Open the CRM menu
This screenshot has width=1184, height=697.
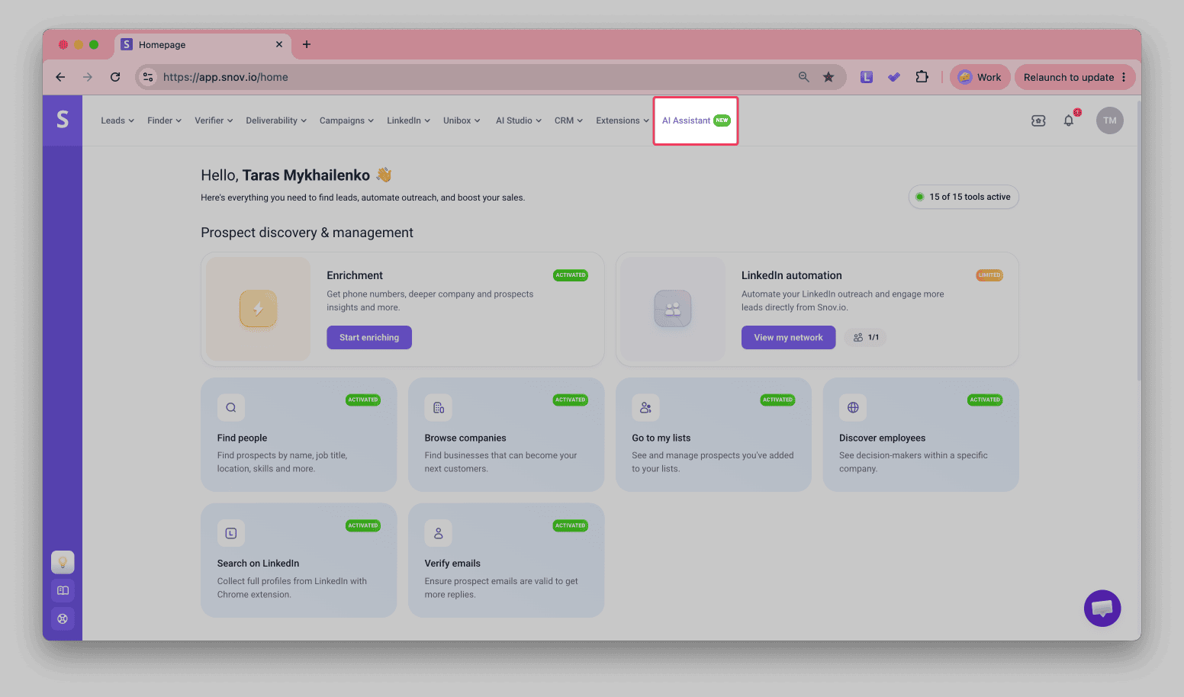tap(568, 120)
